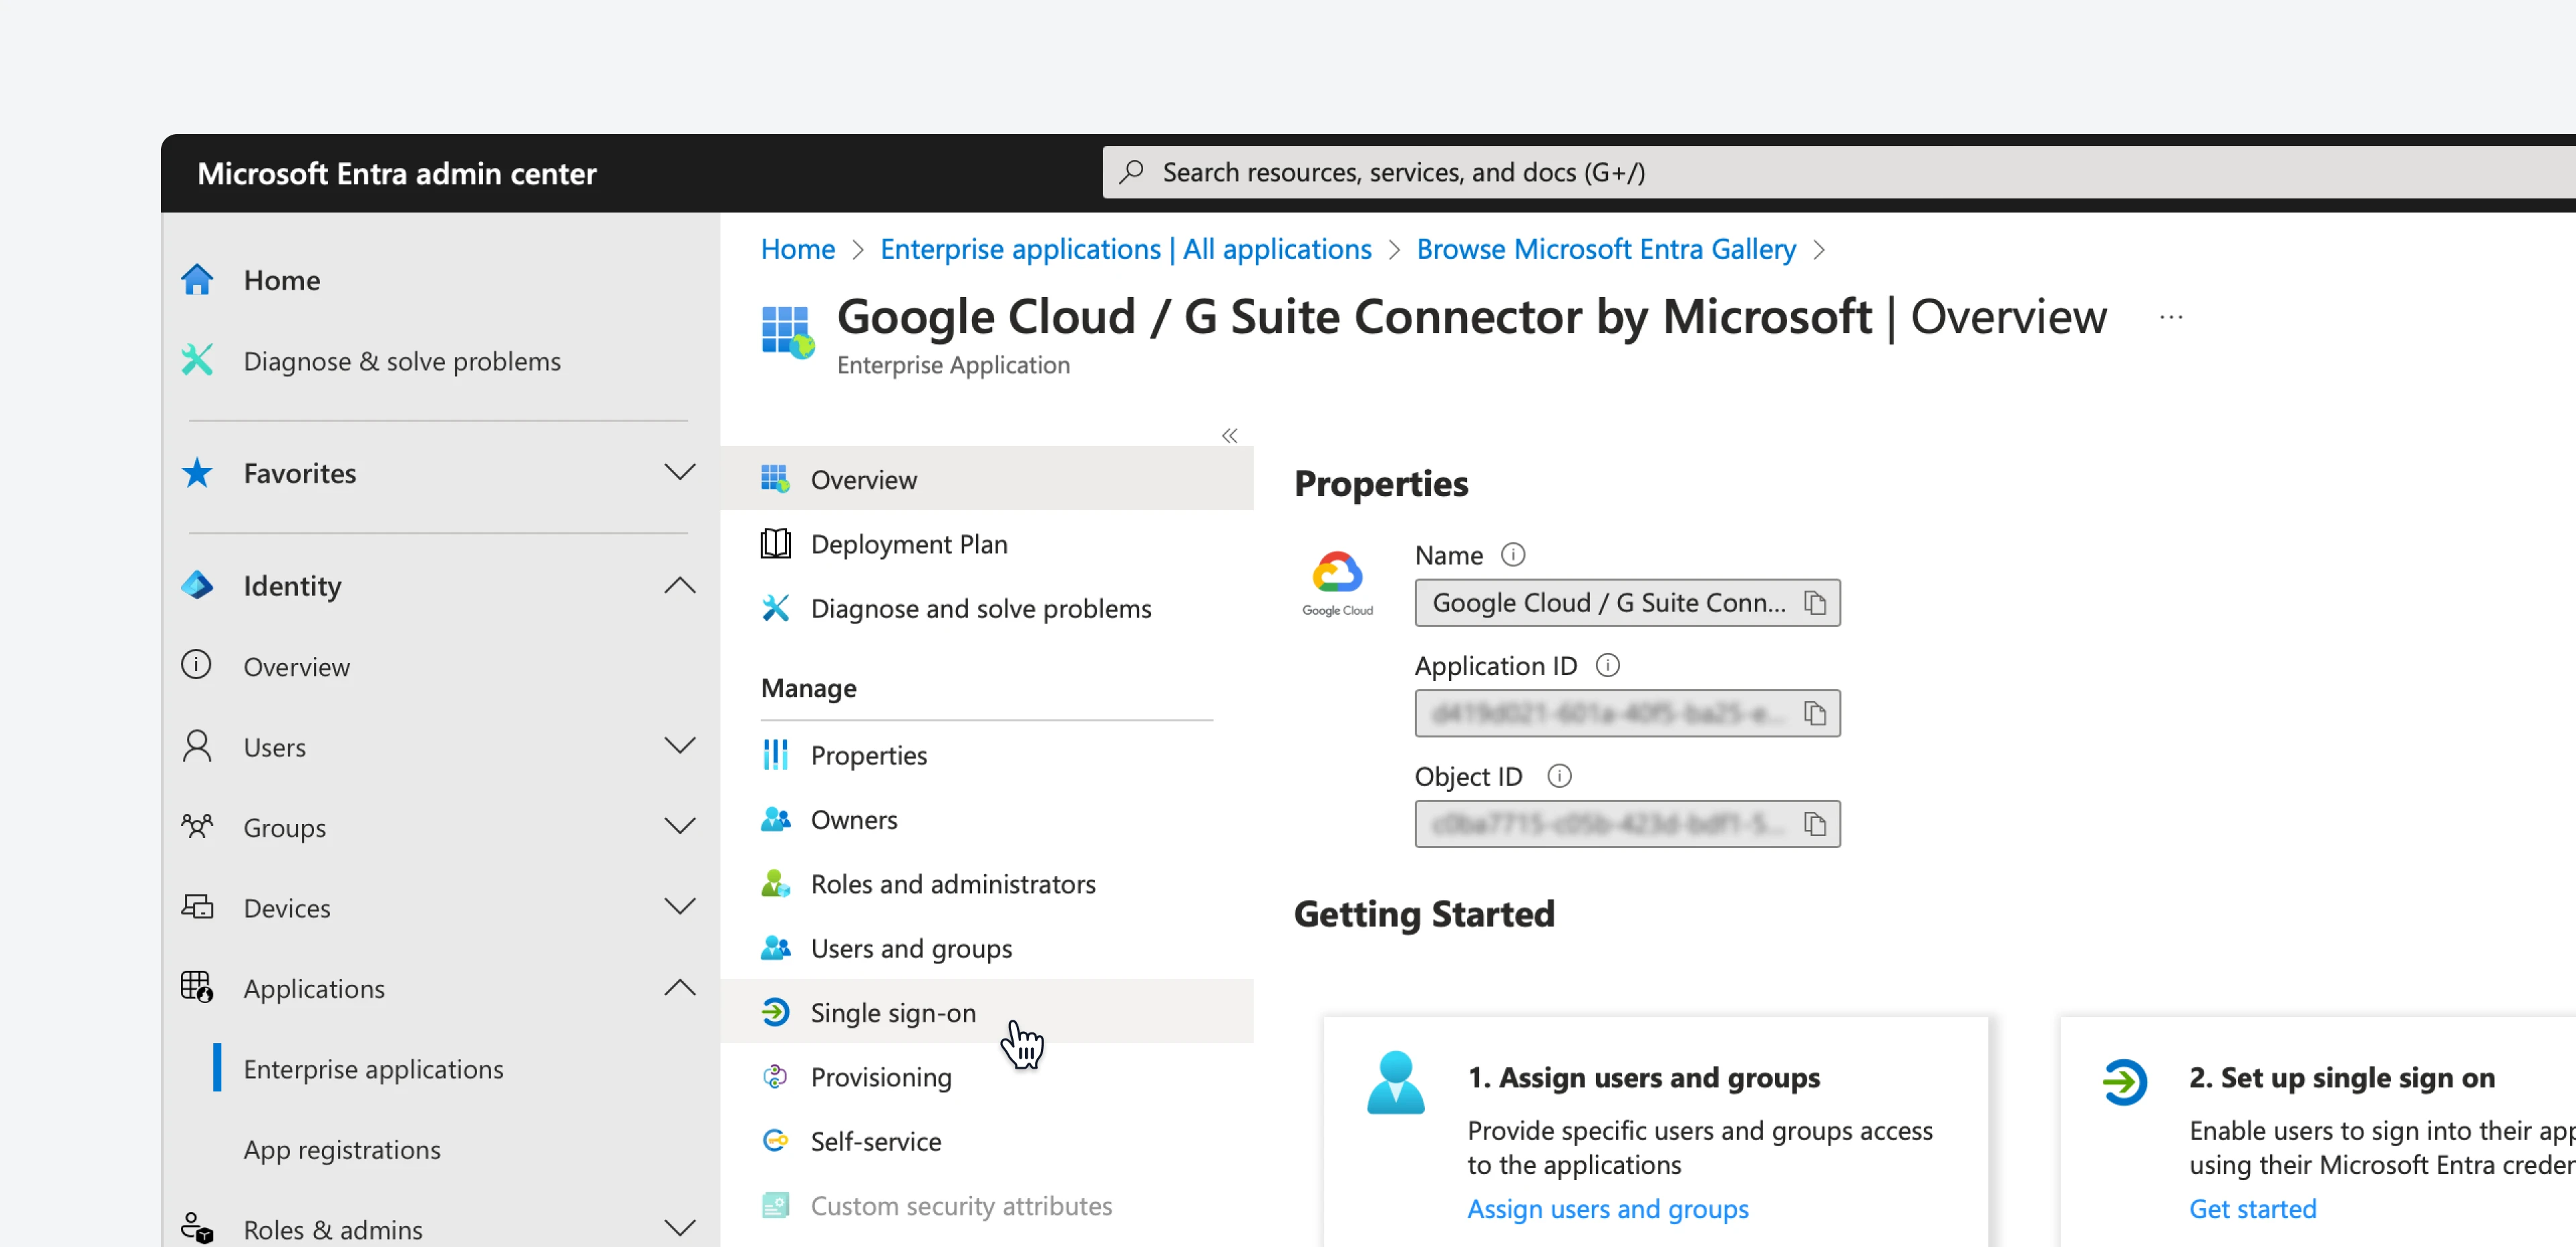
Task: Click the Name text field
Action: click(1627, 603)
